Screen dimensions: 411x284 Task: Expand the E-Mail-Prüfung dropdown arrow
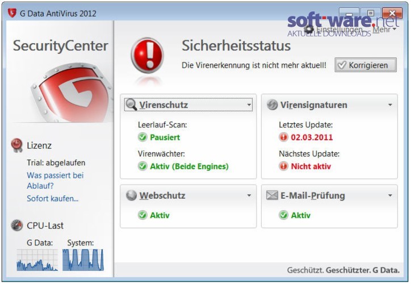(390, 195)
